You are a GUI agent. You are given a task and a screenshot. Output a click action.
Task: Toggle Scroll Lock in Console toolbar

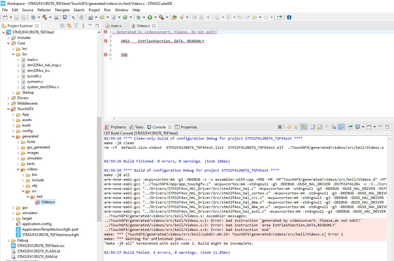click(x=320, y=127)
